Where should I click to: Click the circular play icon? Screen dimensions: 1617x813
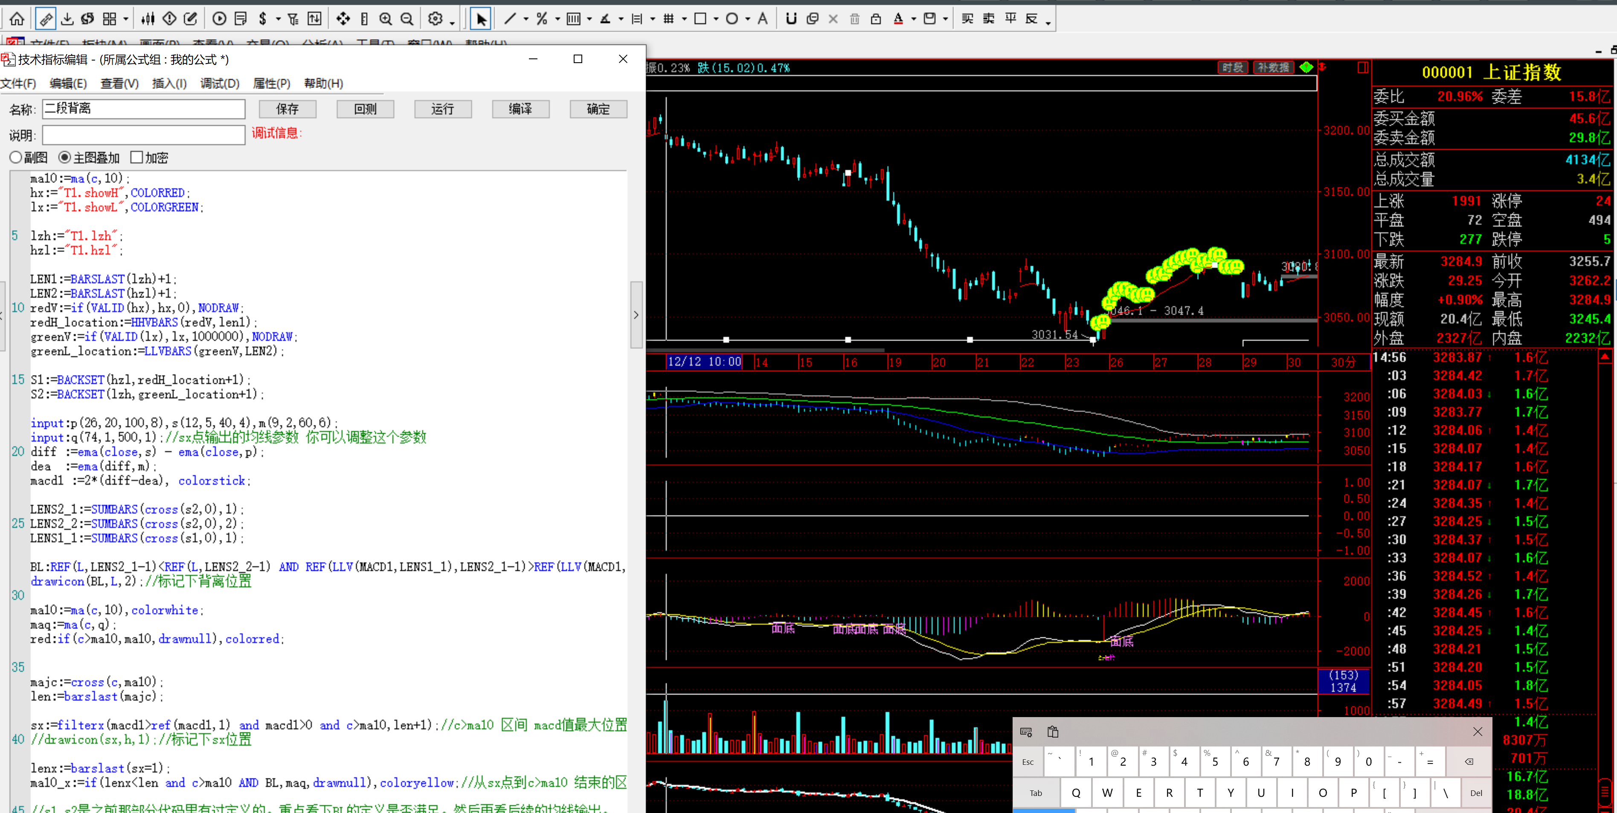[219, 19]
